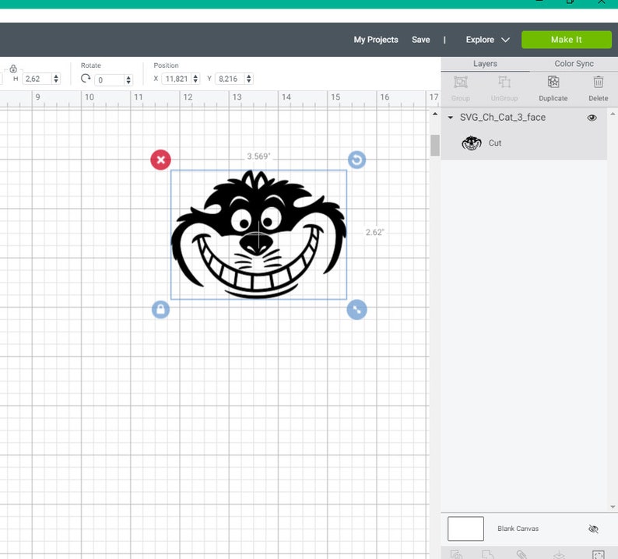
Task: Click the Y position input field
Action: [230, 79]
